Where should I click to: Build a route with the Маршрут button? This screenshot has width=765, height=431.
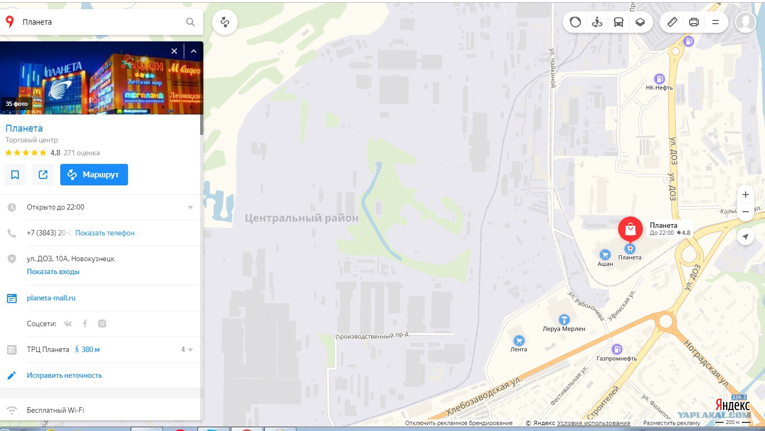pyautogui.click(x=94, y=175)
